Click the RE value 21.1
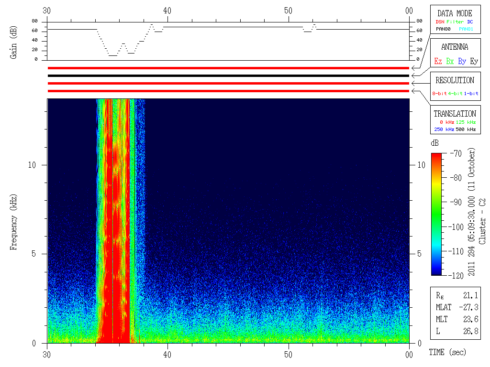This screenshot has width=490, height=367. (x=471, y=295)
